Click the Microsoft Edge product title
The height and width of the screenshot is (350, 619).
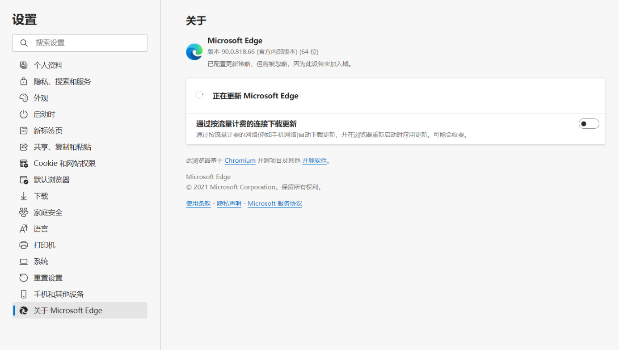coord(235,41)
